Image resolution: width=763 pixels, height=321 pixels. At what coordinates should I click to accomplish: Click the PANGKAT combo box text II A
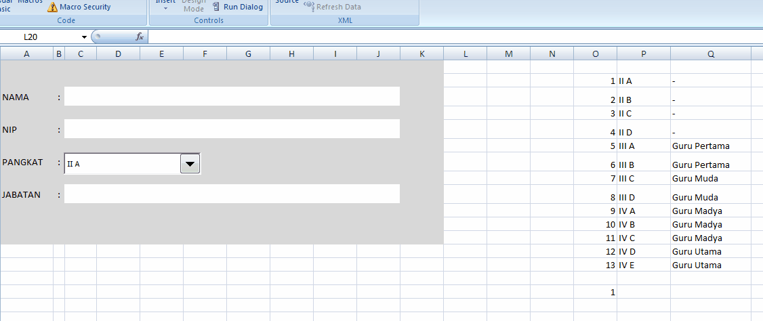73,165
